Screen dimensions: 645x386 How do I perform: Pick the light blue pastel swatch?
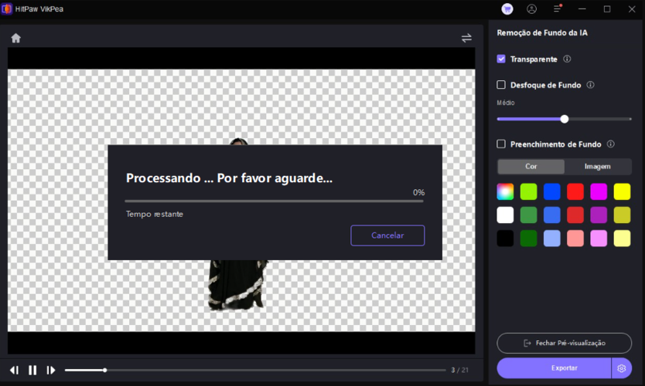click(552, 239)
